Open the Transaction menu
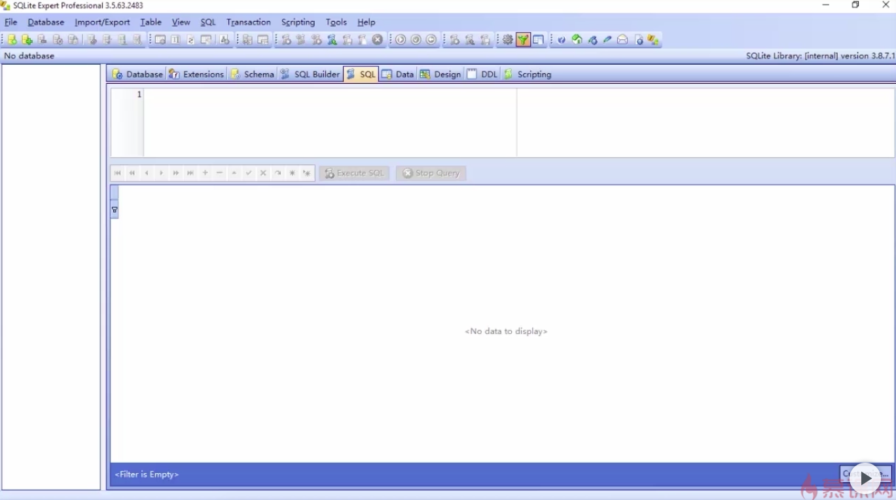This screenshot has width=896, height=500. click(x=249, y=22)
